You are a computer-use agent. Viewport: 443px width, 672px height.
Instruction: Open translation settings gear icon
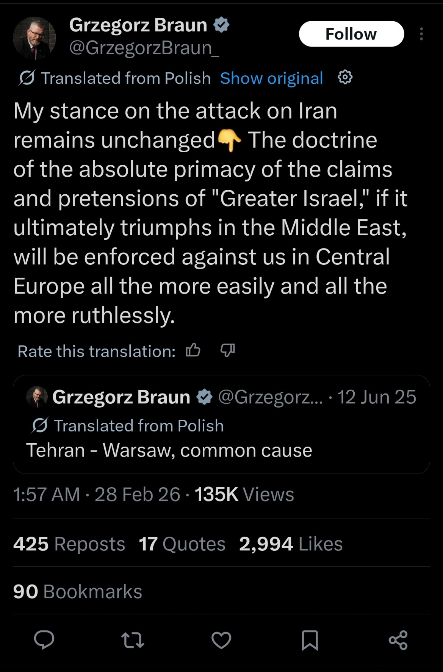click(345, 78)
